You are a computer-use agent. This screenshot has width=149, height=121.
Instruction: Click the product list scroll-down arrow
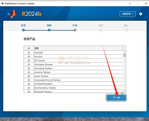coord(125,91)
